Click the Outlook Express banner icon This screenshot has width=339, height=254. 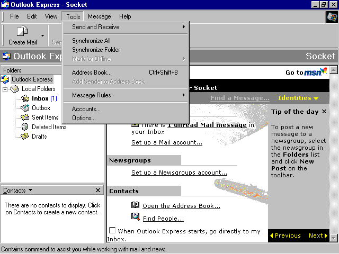tap(6, 57)
